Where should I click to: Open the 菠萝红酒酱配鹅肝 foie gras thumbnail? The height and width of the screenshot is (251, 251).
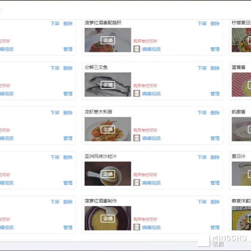108,40
